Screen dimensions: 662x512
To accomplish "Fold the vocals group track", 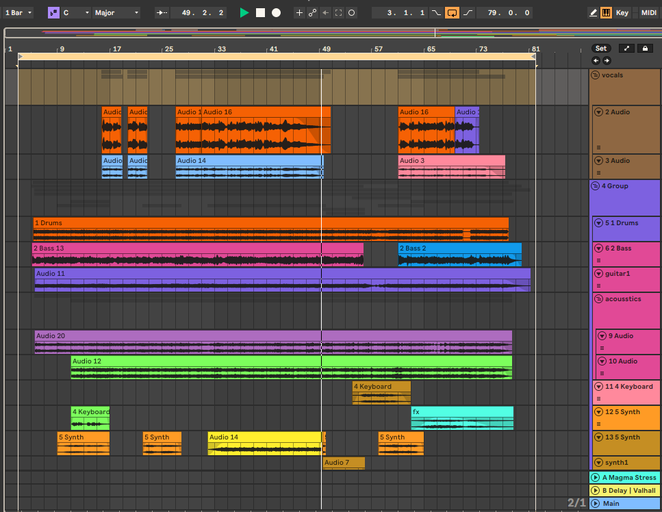I will 595,75.
